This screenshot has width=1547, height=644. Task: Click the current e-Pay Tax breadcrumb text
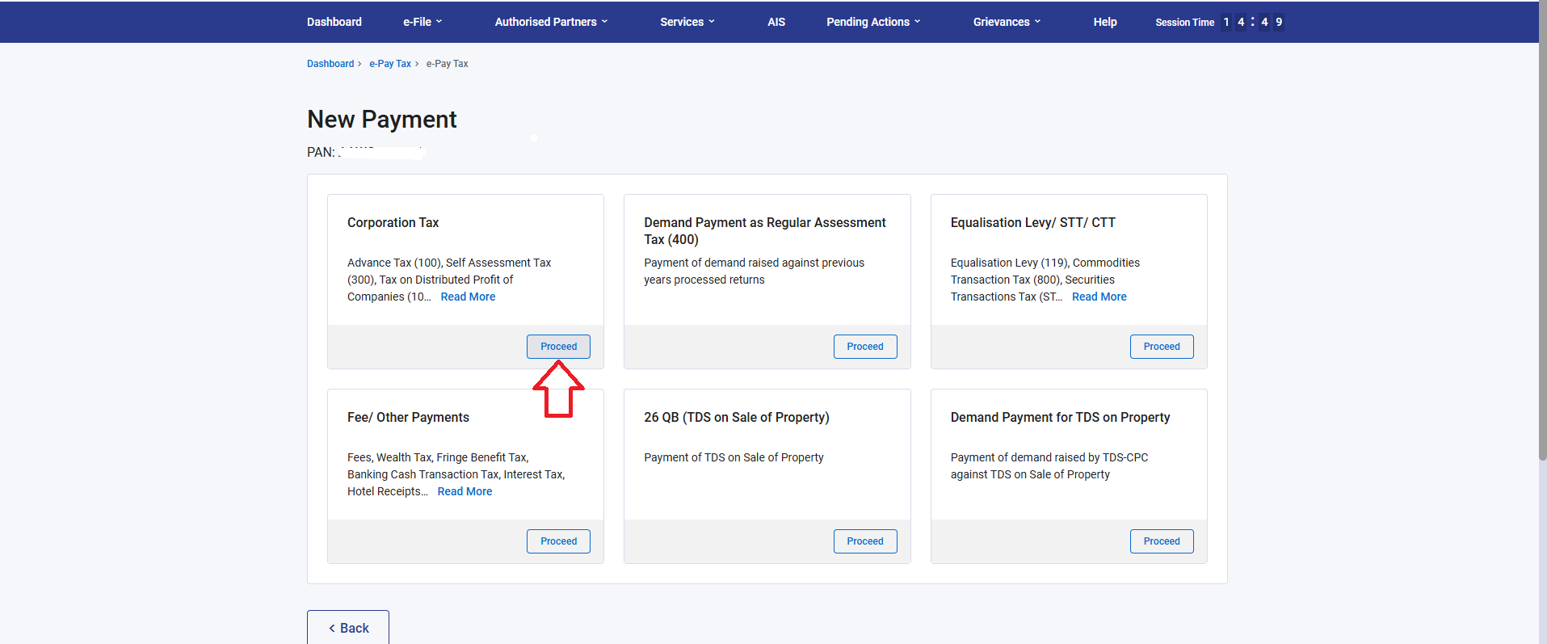click(x=448, y=64)
